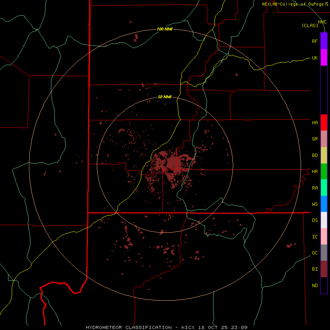Click the RA light green legend swatch

coord(324,188)
